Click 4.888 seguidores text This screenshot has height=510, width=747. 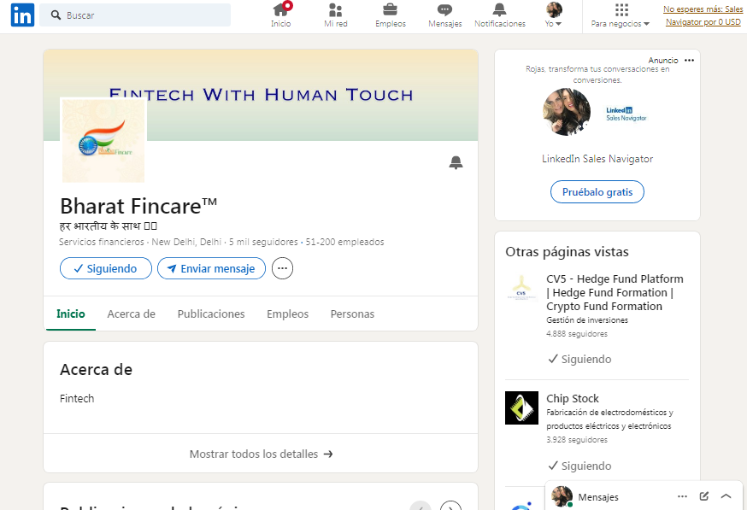pyautogui.click(x=577, y=334)
